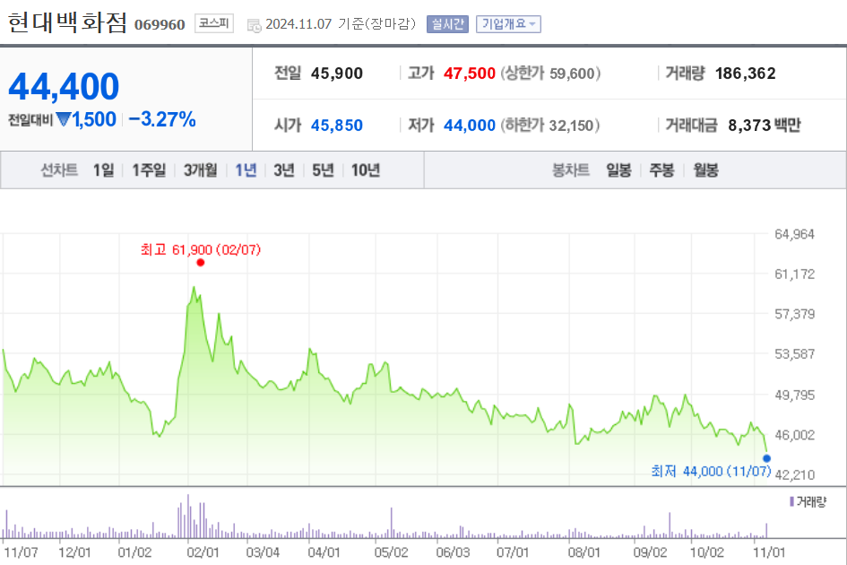Click the 실시간 real-time button
This screenshot has height=565, width=847.
(447, 24)
